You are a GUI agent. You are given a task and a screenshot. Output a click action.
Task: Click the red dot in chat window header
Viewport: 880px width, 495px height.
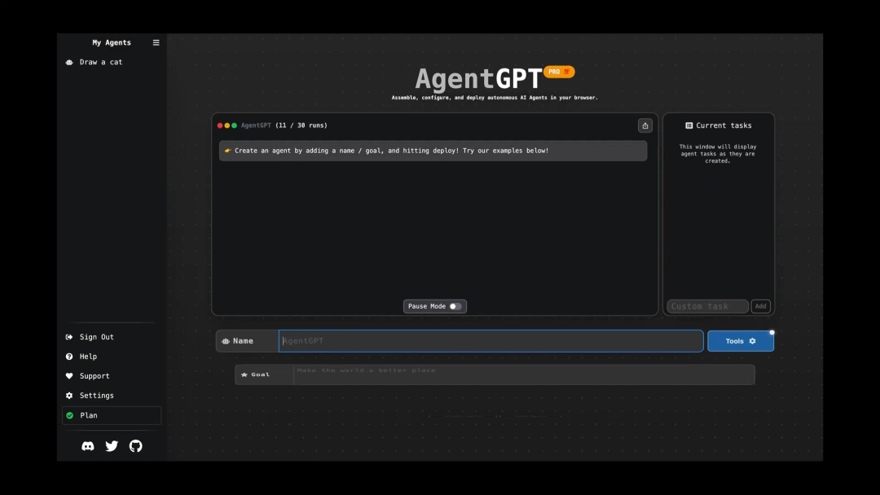click(x=220, y=125)
